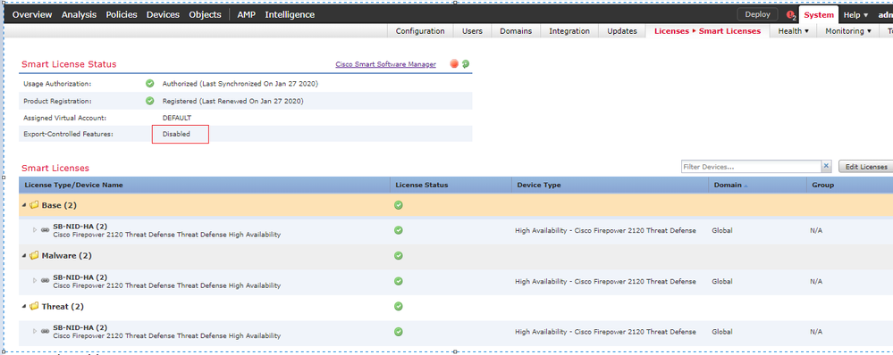Screen dimensions: 893x355
Task: Click the status check of SB-NID-HA under Threat
Action: [399, 331]
